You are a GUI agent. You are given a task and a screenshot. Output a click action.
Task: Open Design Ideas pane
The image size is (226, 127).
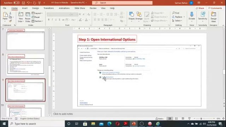pyautogui.click(x=213, y=17)
